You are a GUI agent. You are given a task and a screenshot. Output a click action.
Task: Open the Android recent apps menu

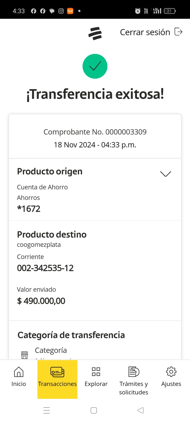point(47,410)
